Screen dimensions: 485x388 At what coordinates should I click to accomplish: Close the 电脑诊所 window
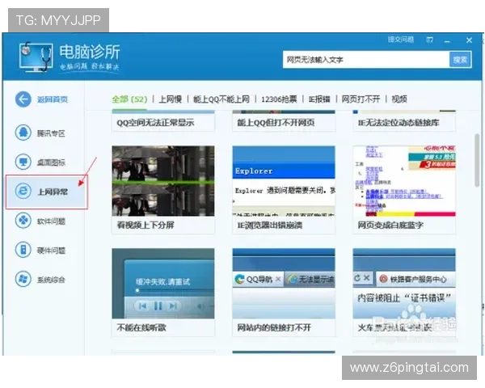(x=469, y=40)
